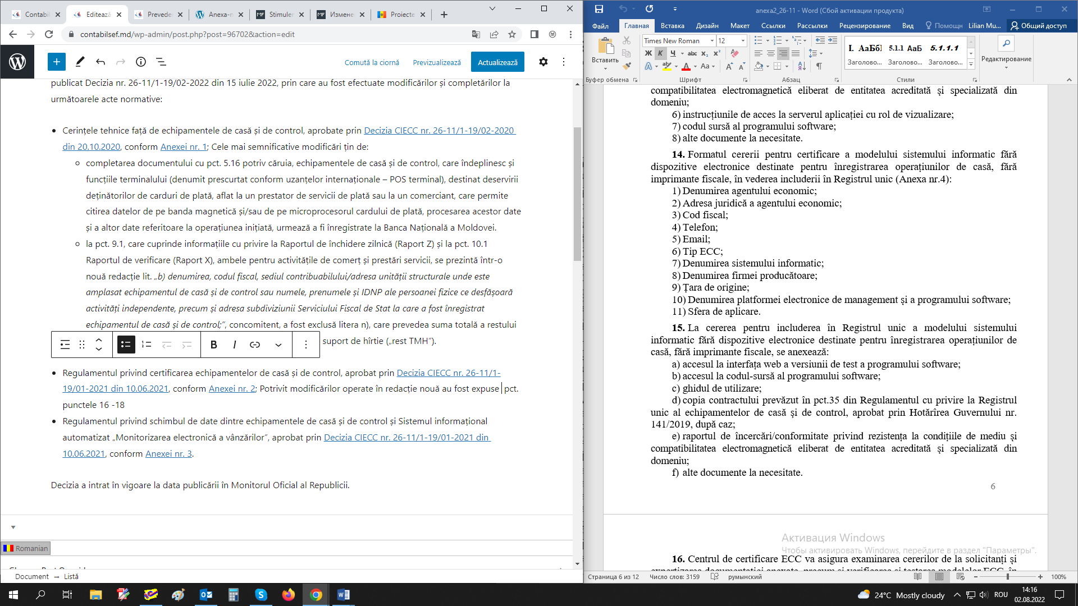Expand More formatting chevron in block toolbar

point(278,345)
